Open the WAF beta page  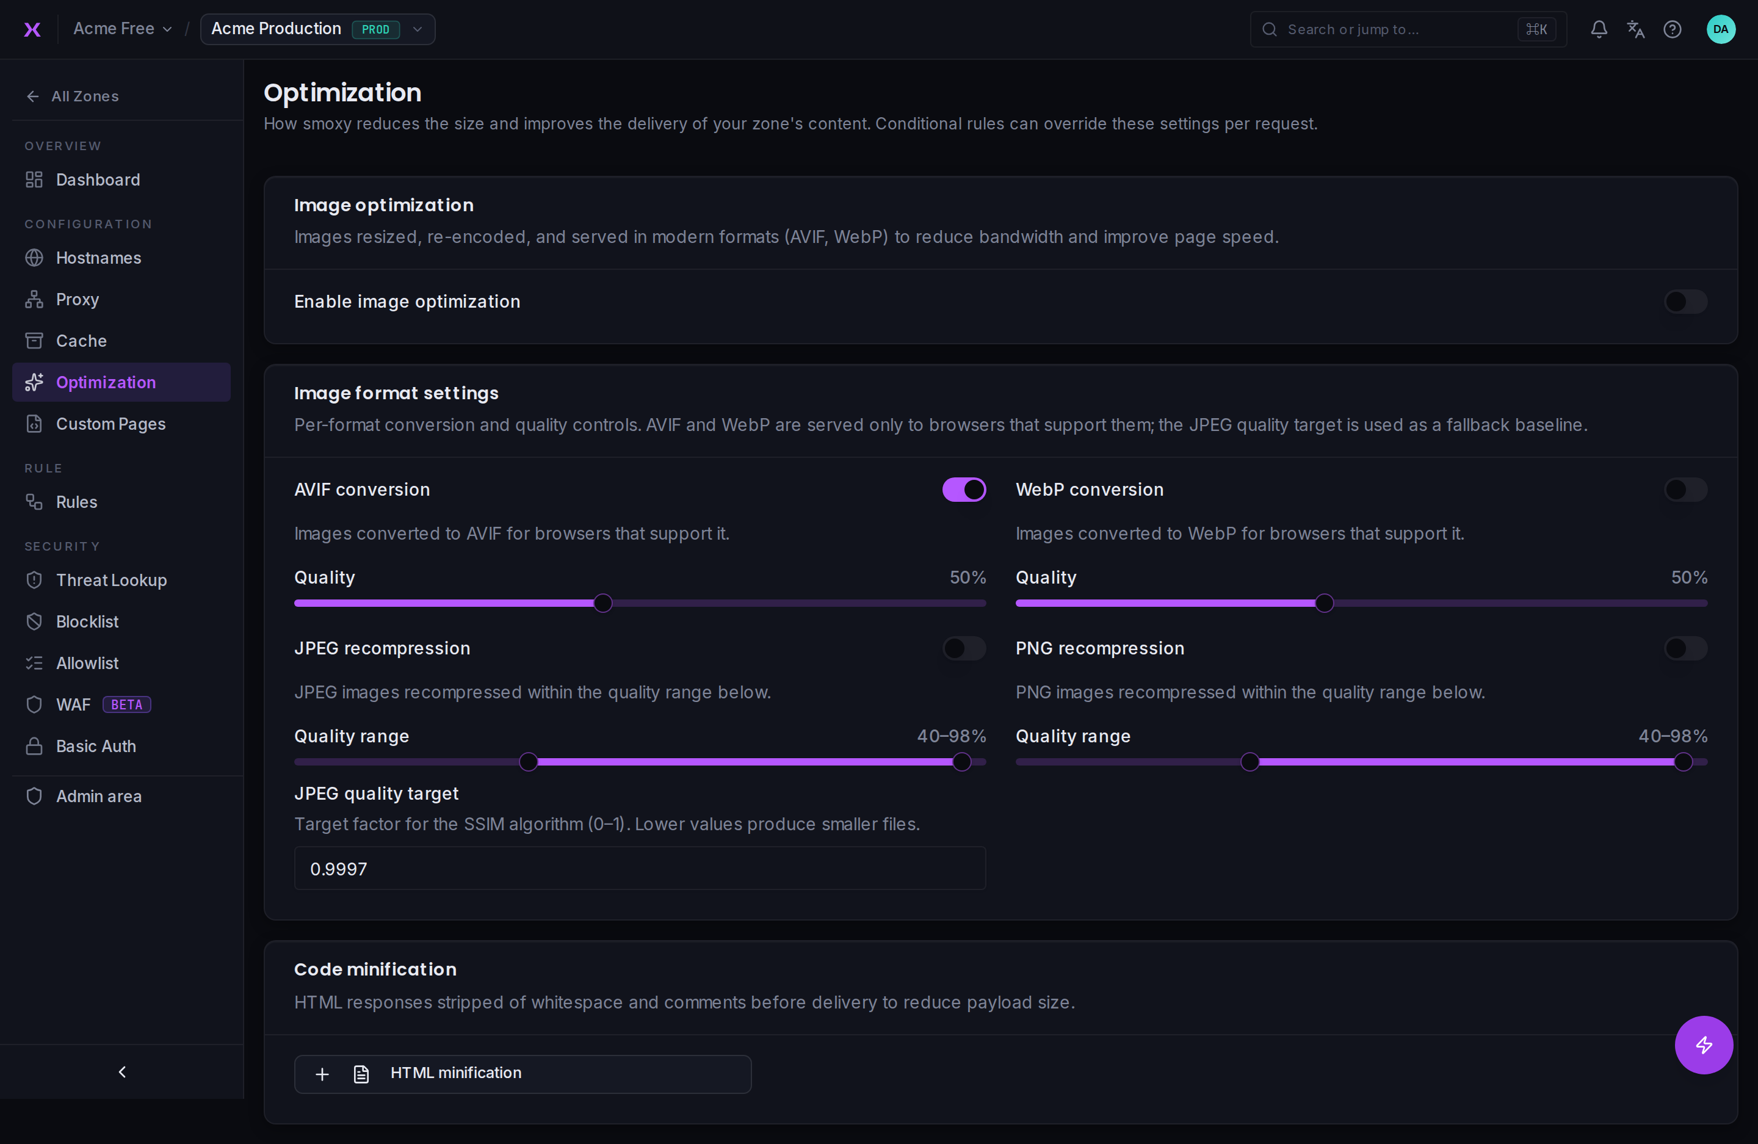121,704
